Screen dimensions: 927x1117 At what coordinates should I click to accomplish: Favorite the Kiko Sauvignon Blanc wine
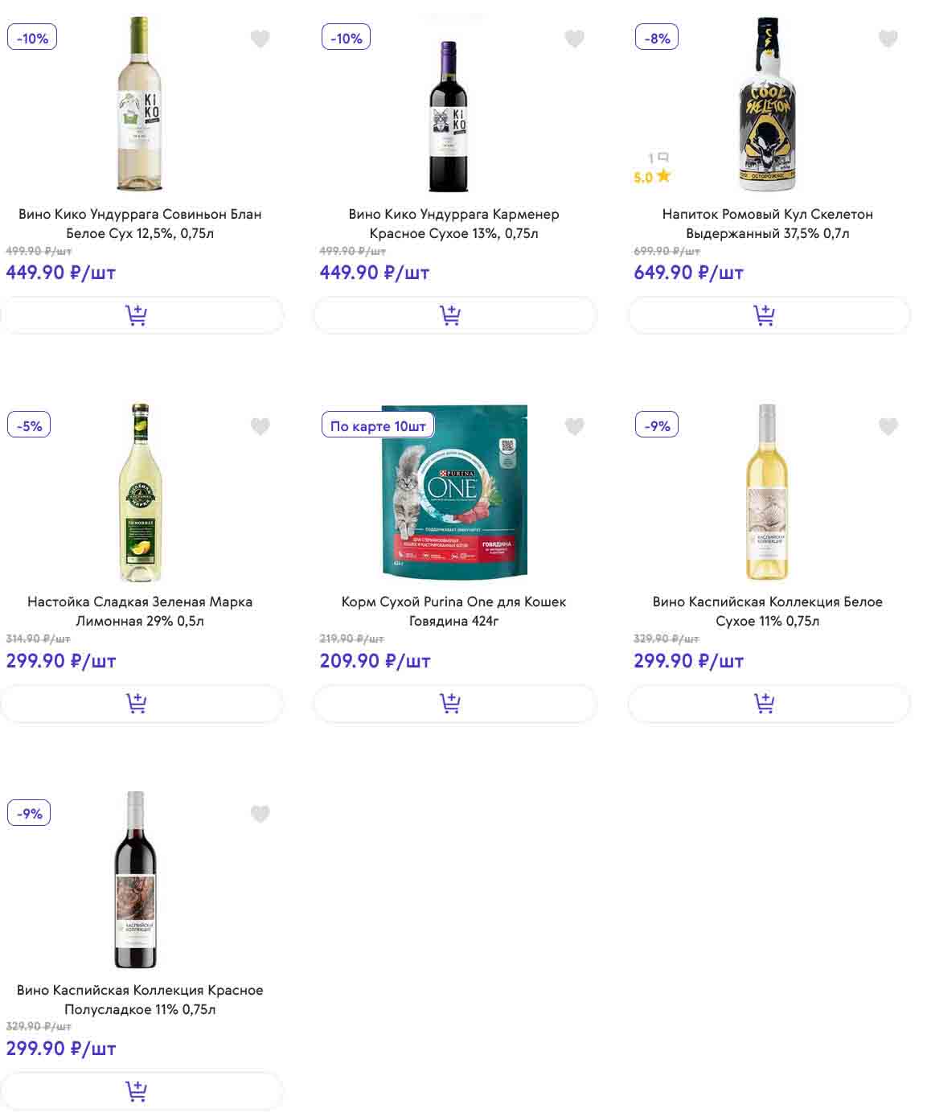coord(260,39)
